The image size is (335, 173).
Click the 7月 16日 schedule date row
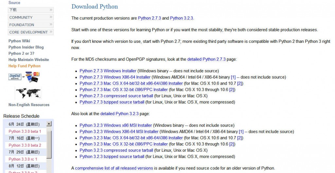[25, 138]
